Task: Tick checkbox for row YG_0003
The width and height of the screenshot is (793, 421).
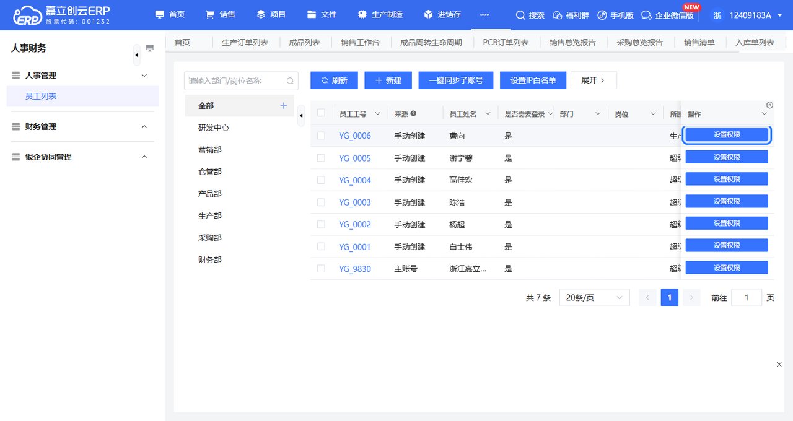Action: coord(321,202)
